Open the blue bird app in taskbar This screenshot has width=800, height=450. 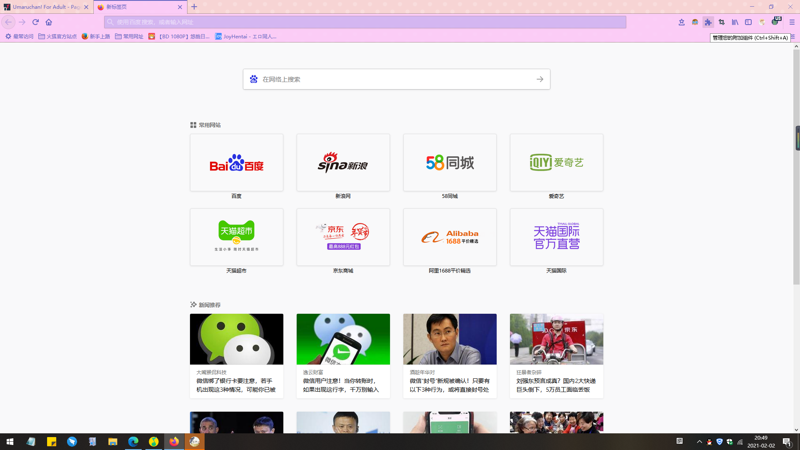click(x=72, y=442)
